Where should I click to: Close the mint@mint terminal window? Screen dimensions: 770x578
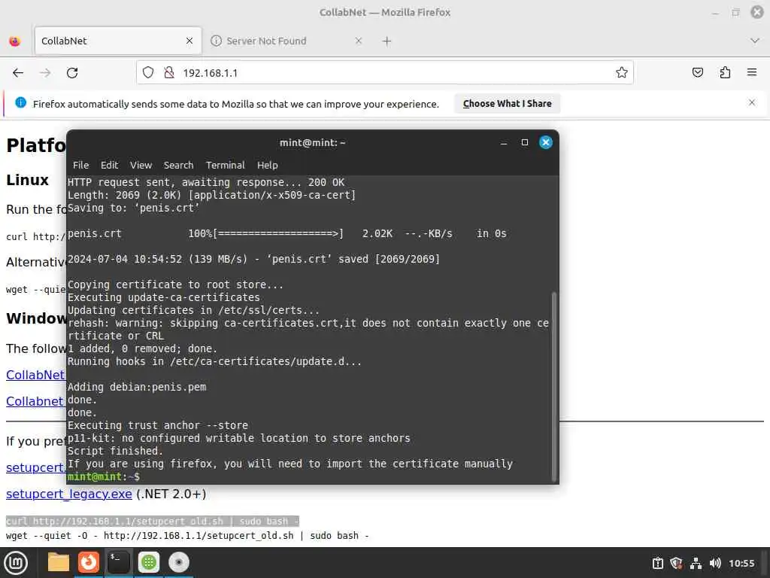(546, 142)
